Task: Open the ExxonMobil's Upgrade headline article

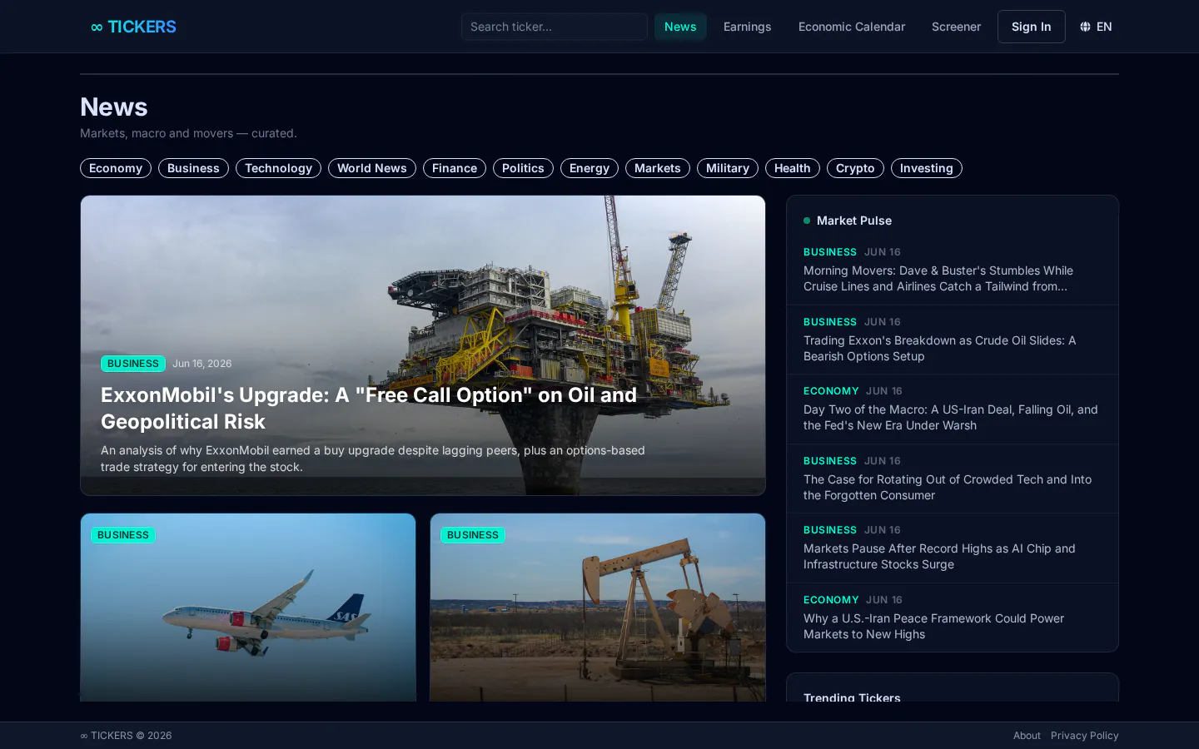Action: tap(369, 408)
